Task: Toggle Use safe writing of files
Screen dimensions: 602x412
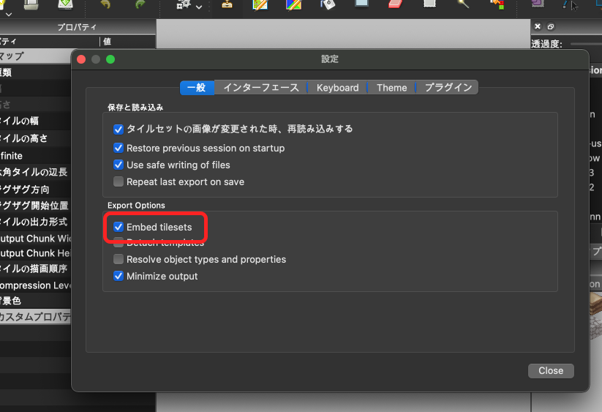Action: tap(118, 165)
